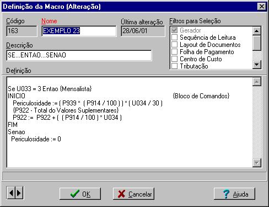Click the Filtros list scroll-up arrow

(x=257, y=31)
